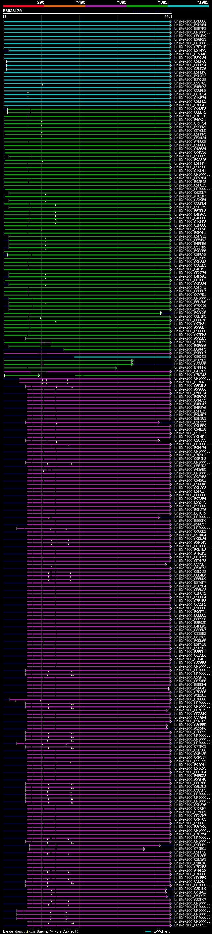This screenshot has height=934, width=212.
Task: Open hit UniRef100_A5AJV9
Action: [190, 36]
